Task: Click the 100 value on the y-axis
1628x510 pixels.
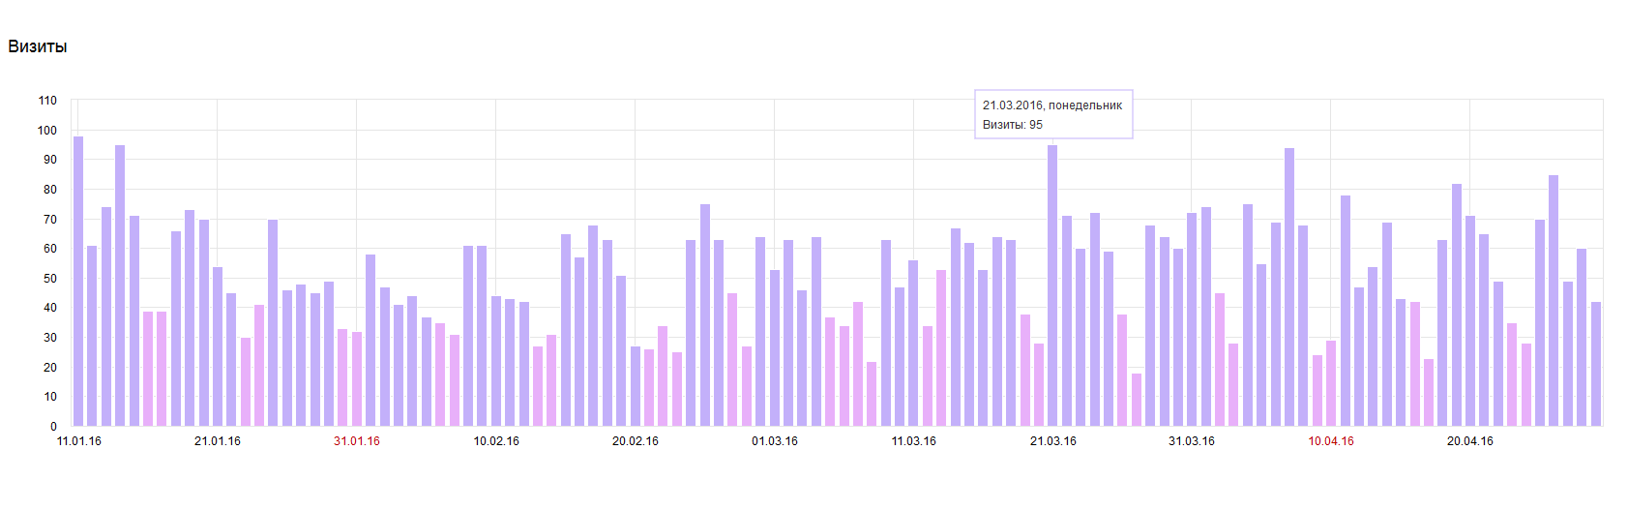Action: pos(47,130)
